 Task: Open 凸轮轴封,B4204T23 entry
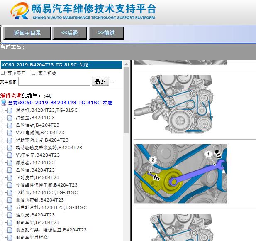[x=38, y=125]
